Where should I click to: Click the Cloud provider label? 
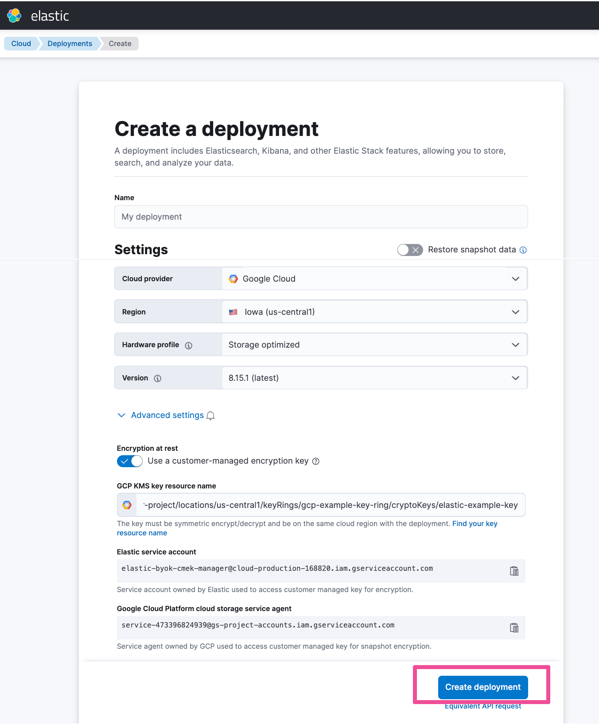point(148,279)
